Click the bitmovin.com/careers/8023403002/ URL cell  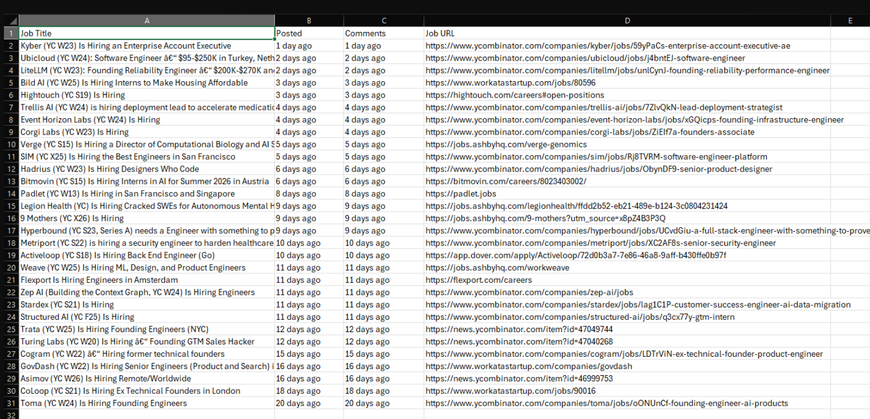click(627, 181)
